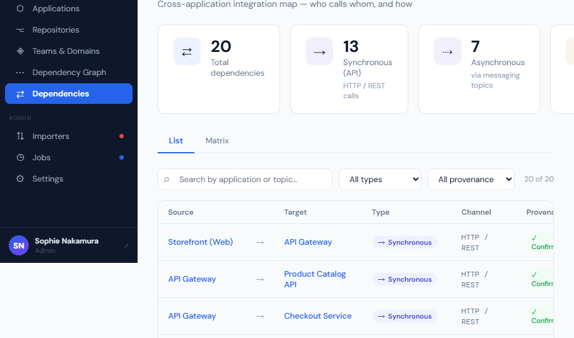Open API Gateway source in Product Catalog row

(x=192, y=279)
